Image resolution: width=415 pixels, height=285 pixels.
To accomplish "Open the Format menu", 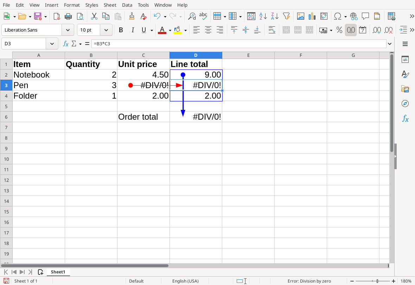I will (x=72, y=5).
